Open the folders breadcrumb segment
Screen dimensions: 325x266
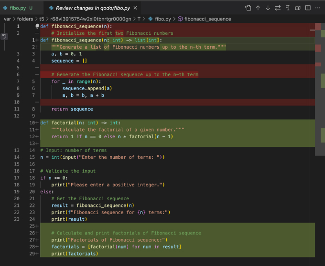click(x=25, y=19)
